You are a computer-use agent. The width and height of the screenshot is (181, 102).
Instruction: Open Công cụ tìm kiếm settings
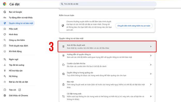tap(17, 40)
